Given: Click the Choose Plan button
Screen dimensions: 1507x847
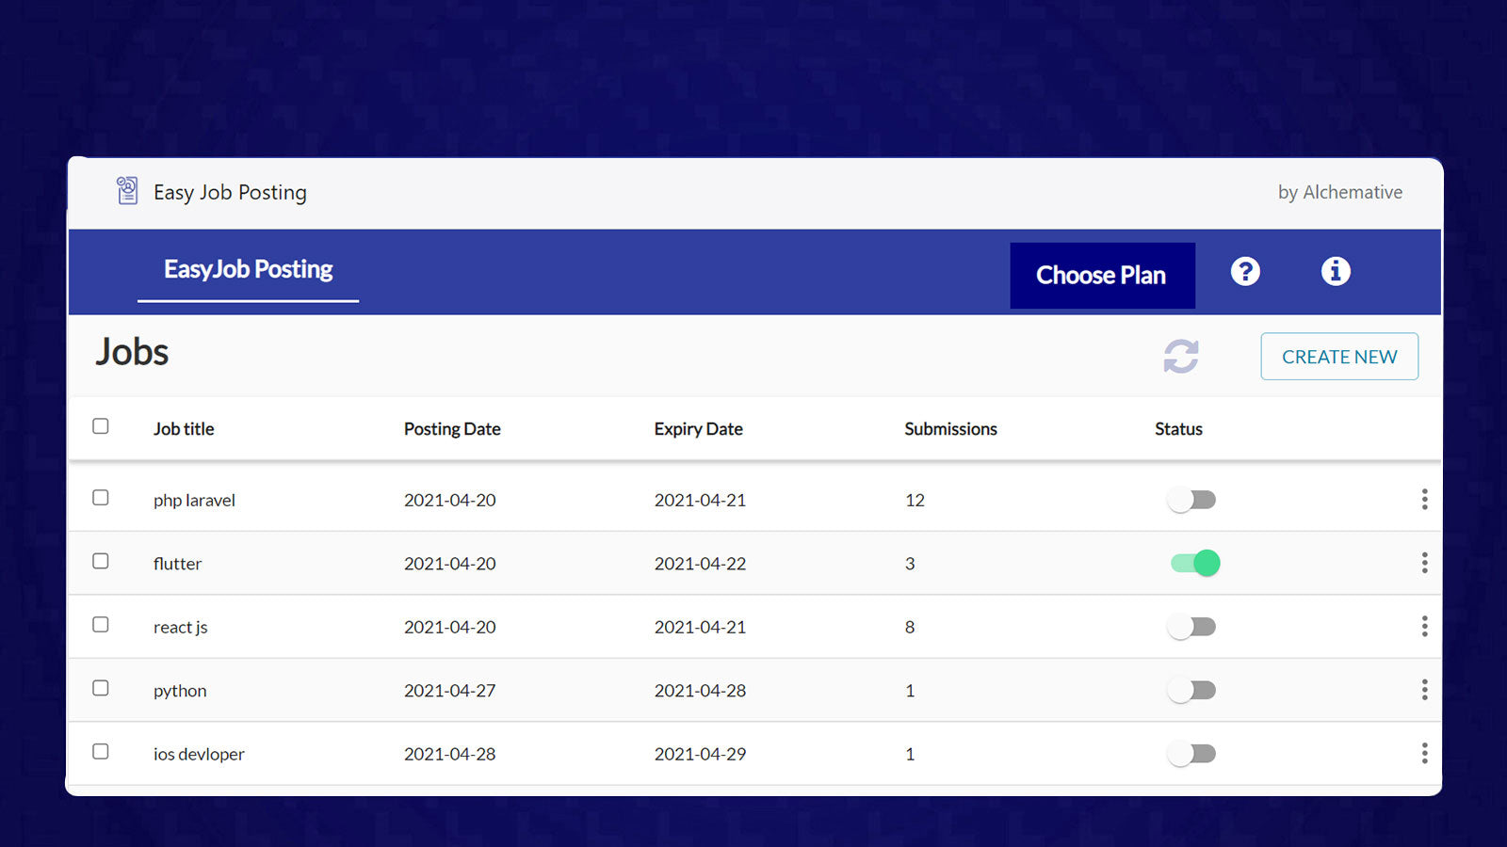Looking at the screenshot, I should (x=1102, y=276).
